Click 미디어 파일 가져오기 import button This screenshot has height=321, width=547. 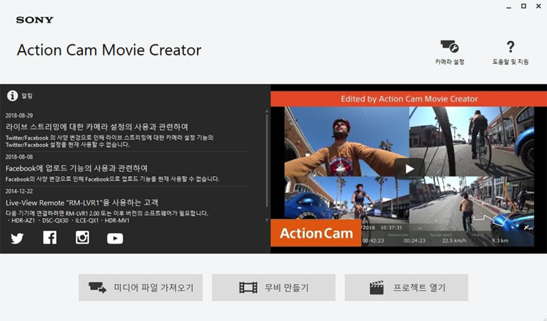(141, 288)
